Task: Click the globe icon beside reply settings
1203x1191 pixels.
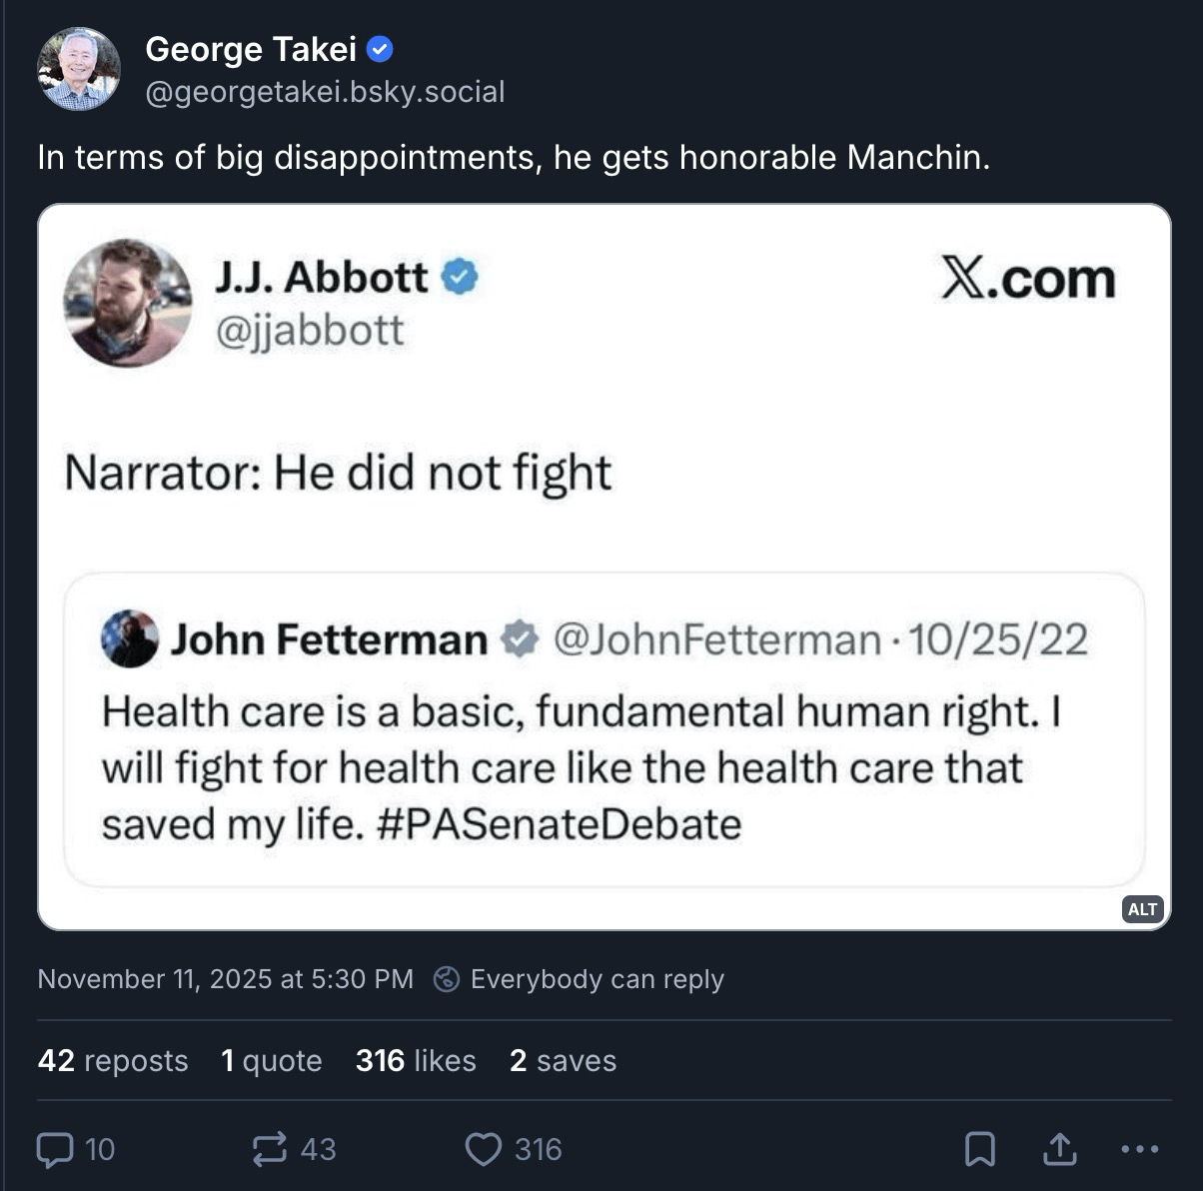Action: pyautogui.click(x=447, y=979)
